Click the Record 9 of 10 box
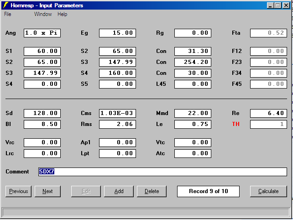Viewport: 293px width, 220px height. pyautogui.click(x=209, y=191)
